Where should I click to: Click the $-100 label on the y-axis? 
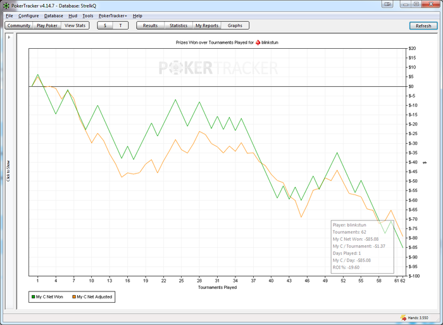pyautogui.click(x=414, y=276)
